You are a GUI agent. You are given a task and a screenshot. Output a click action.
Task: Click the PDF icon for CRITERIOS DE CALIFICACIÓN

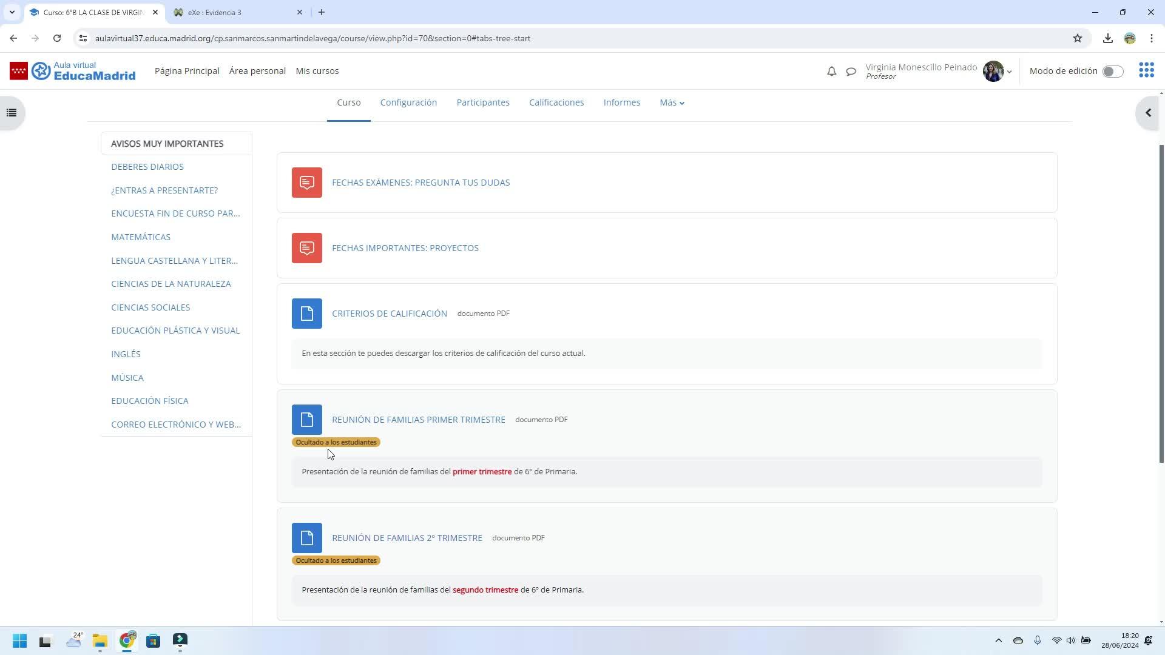306,314
